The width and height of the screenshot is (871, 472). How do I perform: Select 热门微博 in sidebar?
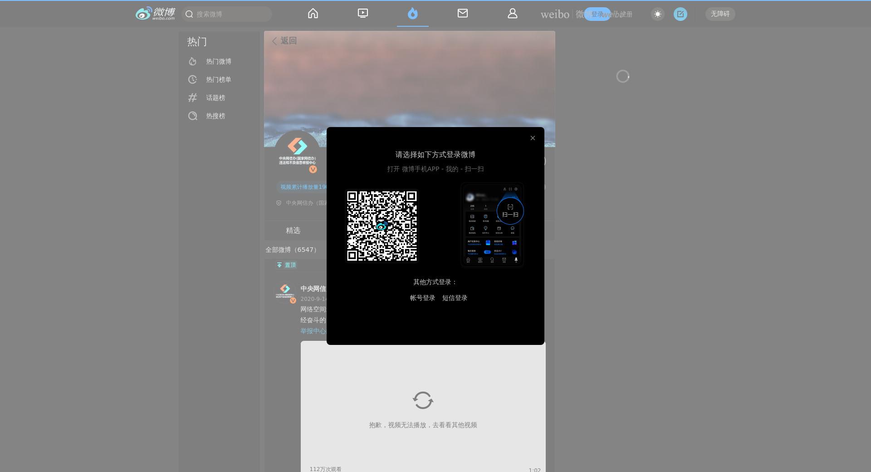click(x=219, y=61)
